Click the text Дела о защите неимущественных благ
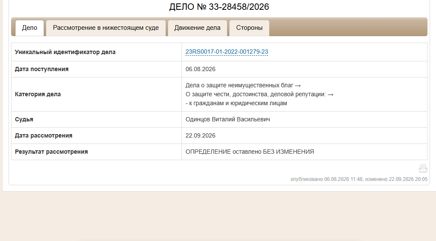This screenshot has height=241, width=436. [240, 85]
